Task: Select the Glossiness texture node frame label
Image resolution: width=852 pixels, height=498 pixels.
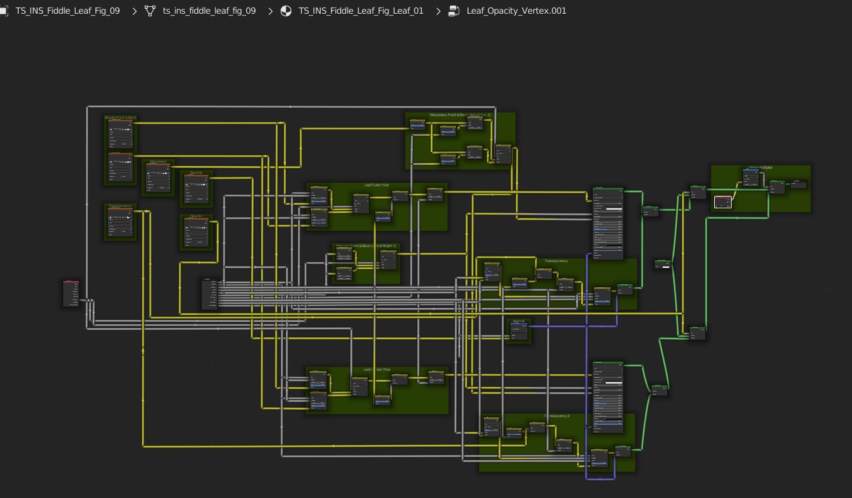Action: coord(158,161)
